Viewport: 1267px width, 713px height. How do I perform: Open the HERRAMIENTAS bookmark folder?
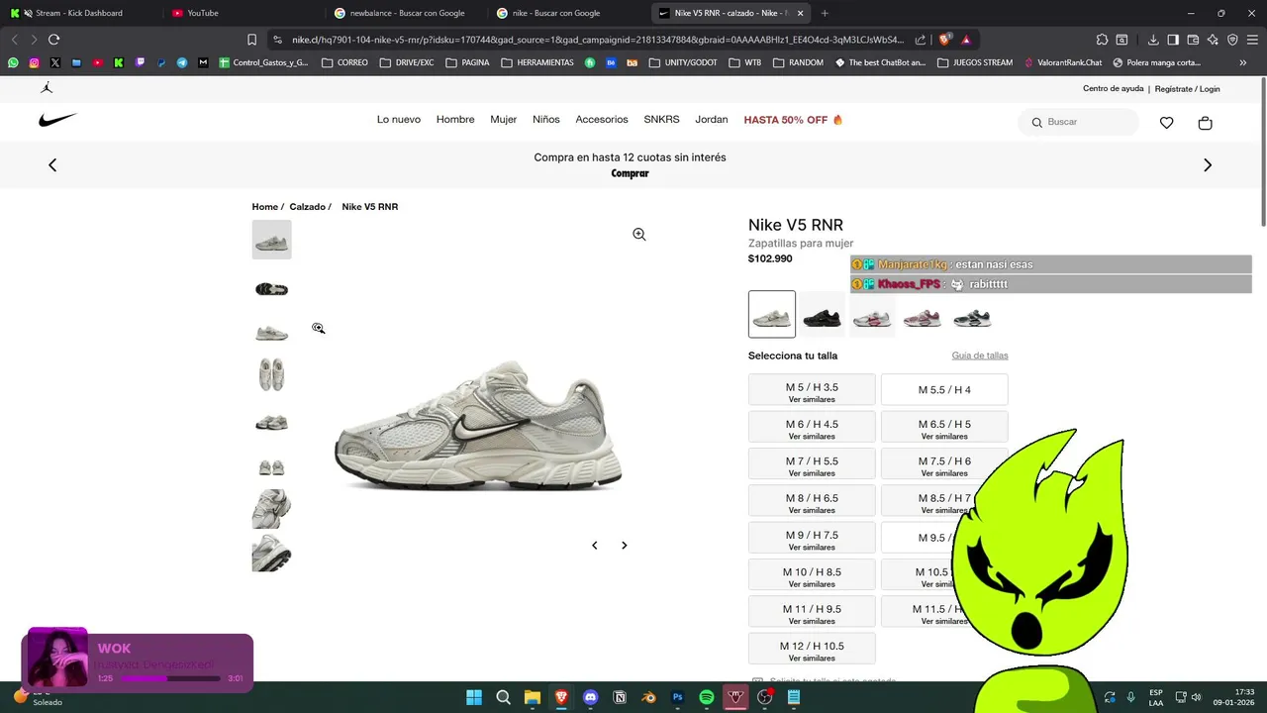coord(537,62)
